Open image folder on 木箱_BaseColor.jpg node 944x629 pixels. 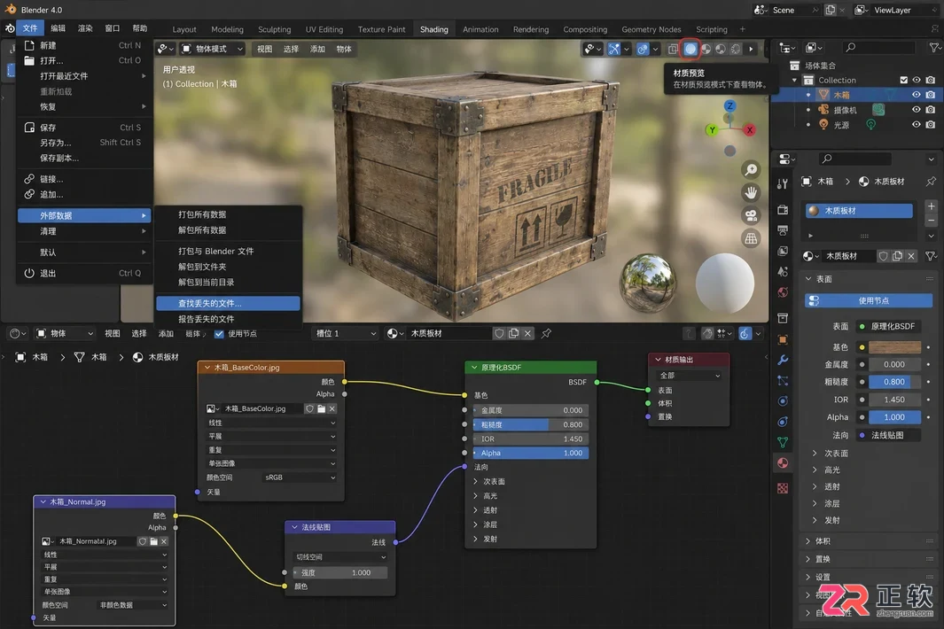pos(322,408)
